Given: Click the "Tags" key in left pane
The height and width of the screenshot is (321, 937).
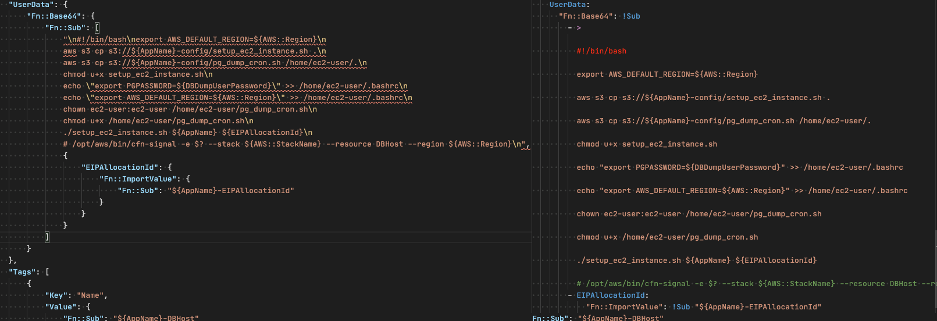Looking at the screenshot, I should point(23,272).
